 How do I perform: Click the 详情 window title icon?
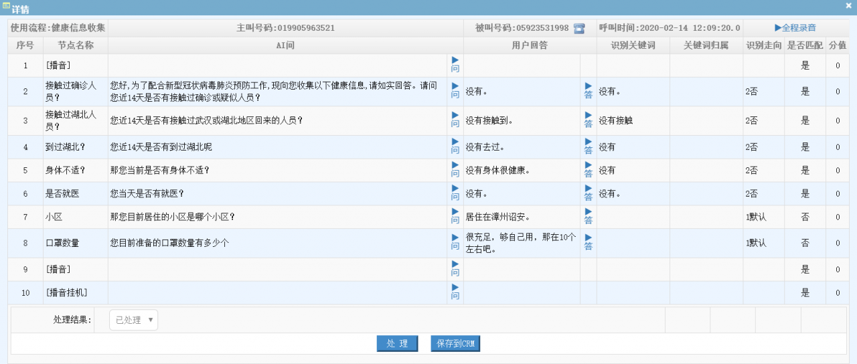(x=6, y=7)
